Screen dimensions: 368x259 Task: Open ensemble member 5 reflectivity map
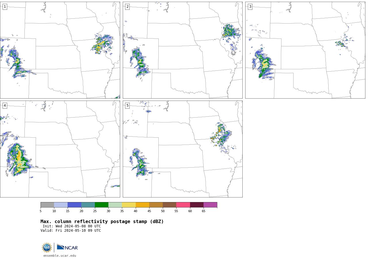coord(183,149)
